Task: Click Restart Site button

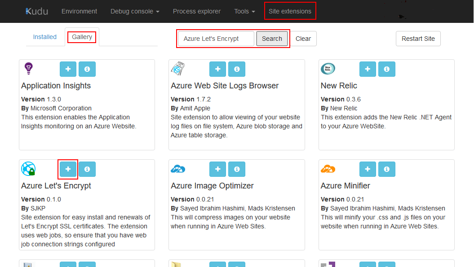Action: click(x=418, y=39)
